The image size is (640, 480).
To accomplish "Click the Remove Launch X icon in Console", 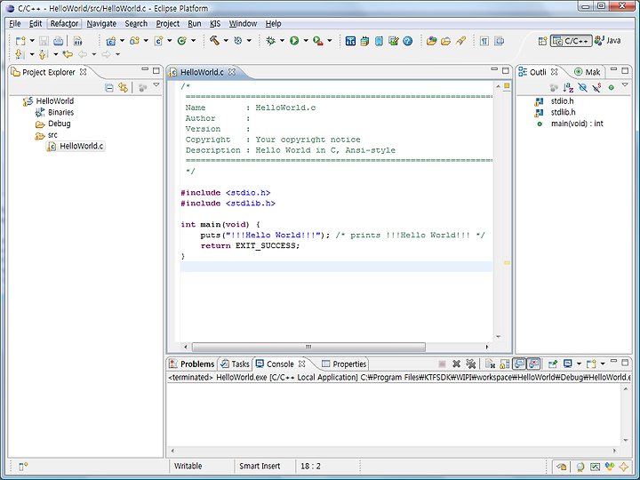I will 457,364.
